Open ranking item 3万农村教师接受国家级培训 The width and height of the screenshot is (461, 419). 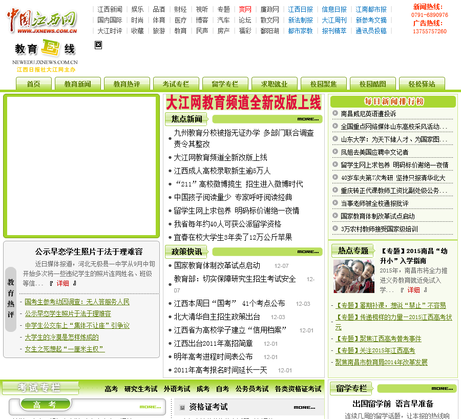[379, 229]
